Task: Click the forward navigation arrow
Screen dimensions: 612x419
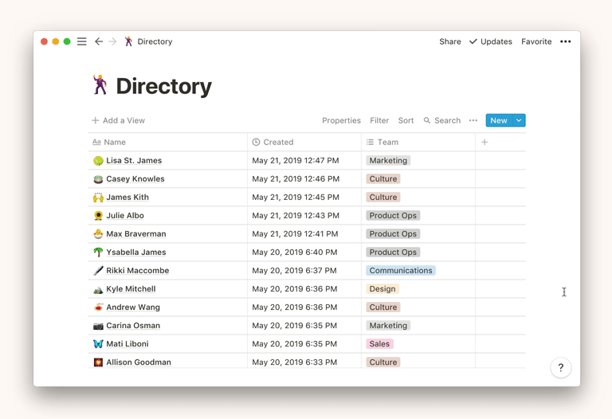Action: click(x=112, y=41)
